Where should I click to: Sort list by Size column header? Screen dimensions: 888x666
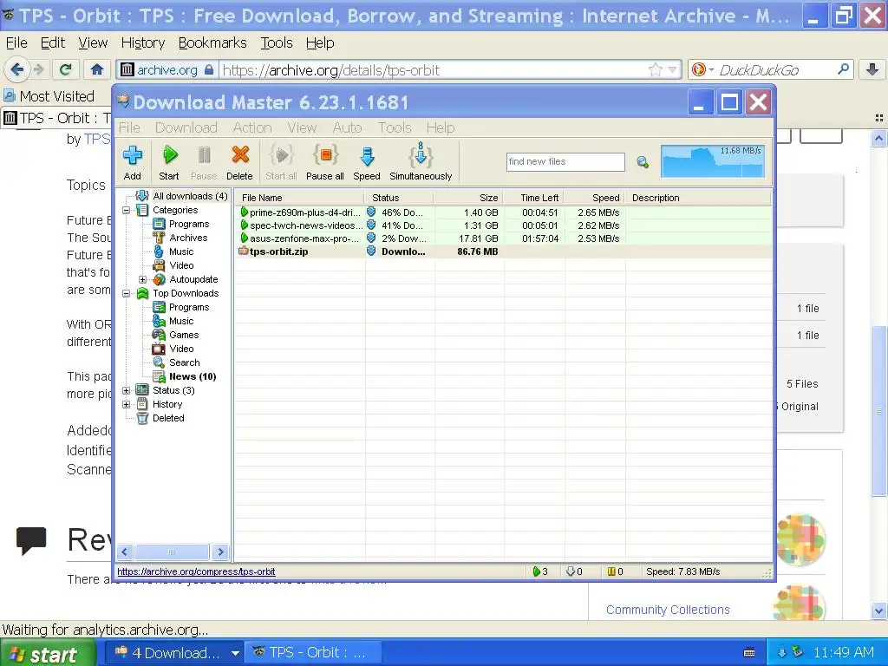[468, 198]
